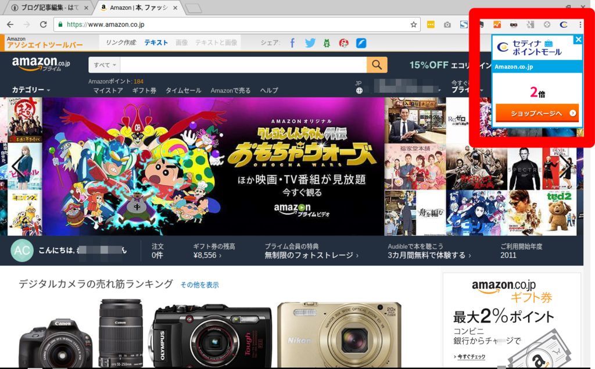
Task: Click the 15%OFF promotion text
Action: [x=429, y=65]
